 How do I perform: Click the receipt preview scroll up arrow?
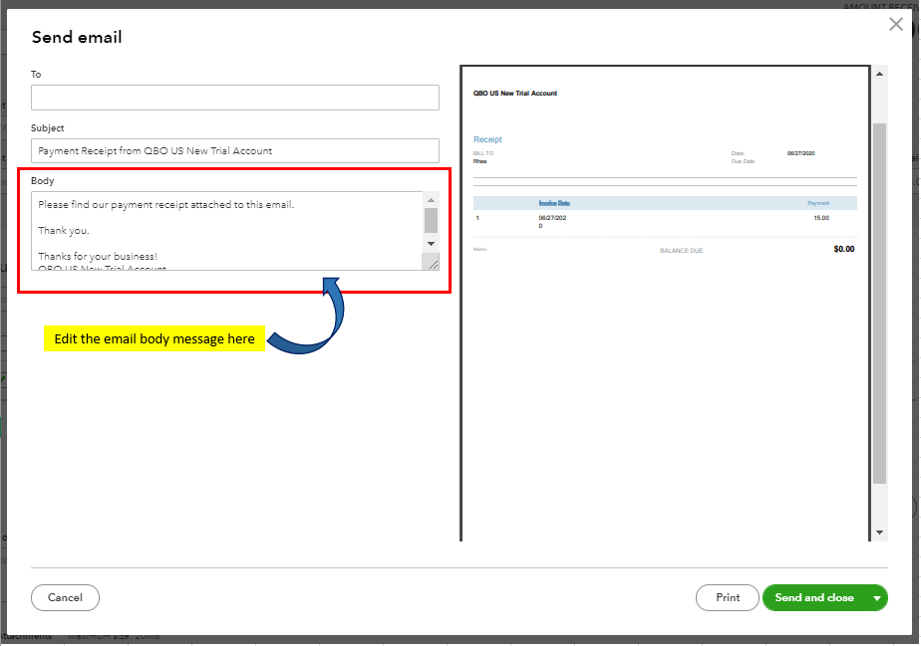coord(879,74)
